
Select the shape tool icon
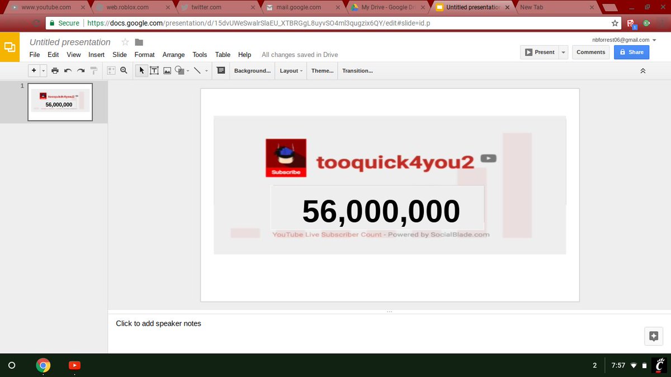point(179,70)
